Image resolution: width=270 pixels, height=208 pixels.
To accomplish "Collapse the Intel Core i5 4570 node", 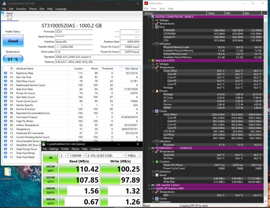I will click(149, 61).
